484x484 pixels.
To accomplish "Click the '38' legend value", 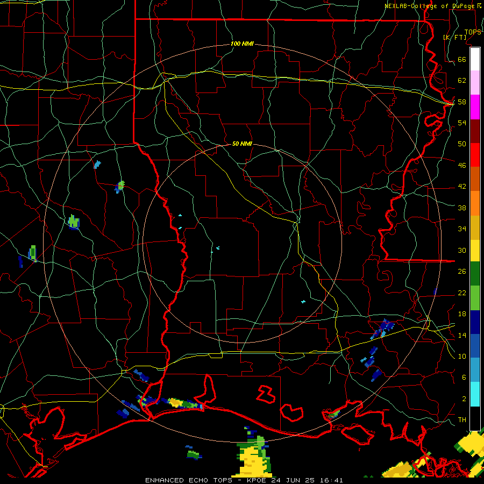I will 462,208.
